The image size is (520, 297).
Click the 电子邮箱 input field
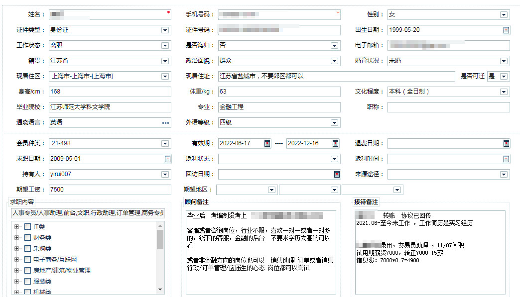pyautogui.click(x=449, y=45)
